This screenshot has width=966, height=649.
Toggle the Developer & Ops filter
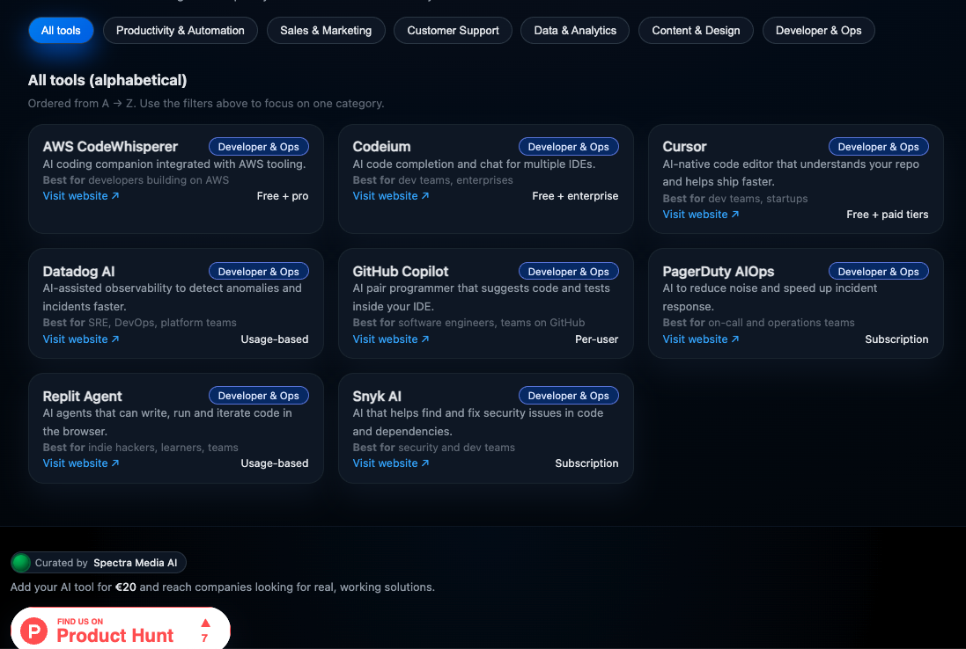(818, 30)
